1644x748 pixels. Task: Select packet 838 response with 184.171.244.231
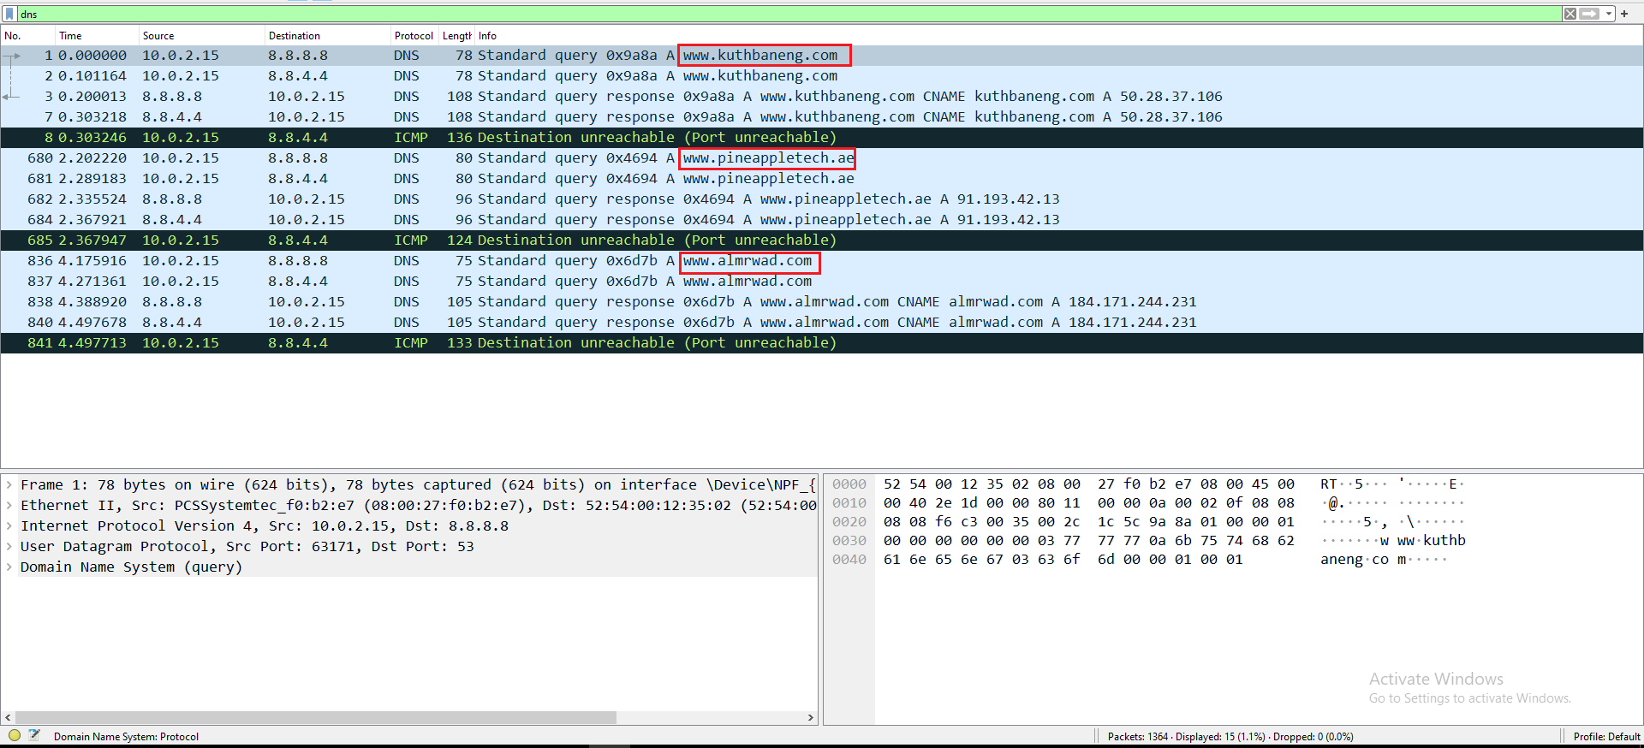point(822,302)
